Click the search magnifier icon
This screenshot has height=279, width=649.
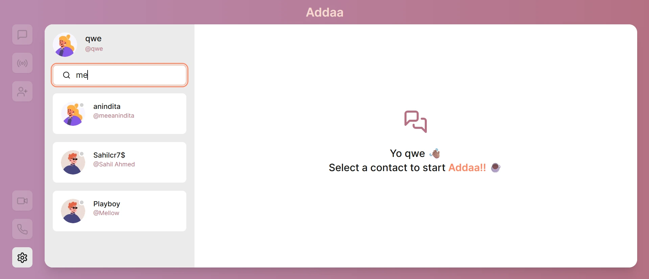pos(67,75)
